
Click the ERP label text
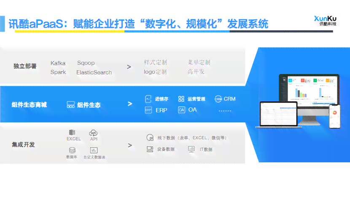tap(162, 110)
